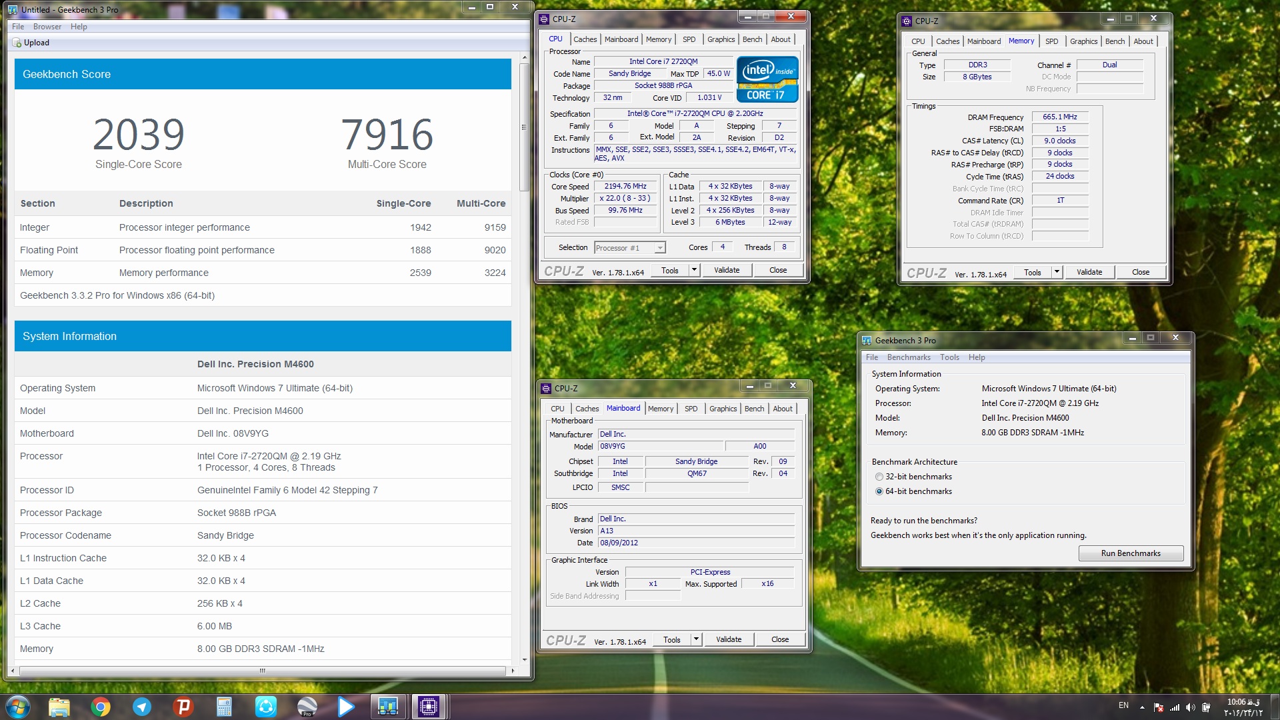Show hidden system tray icons
This screenshot has width=1280, height=720.
click(1142, 707)
